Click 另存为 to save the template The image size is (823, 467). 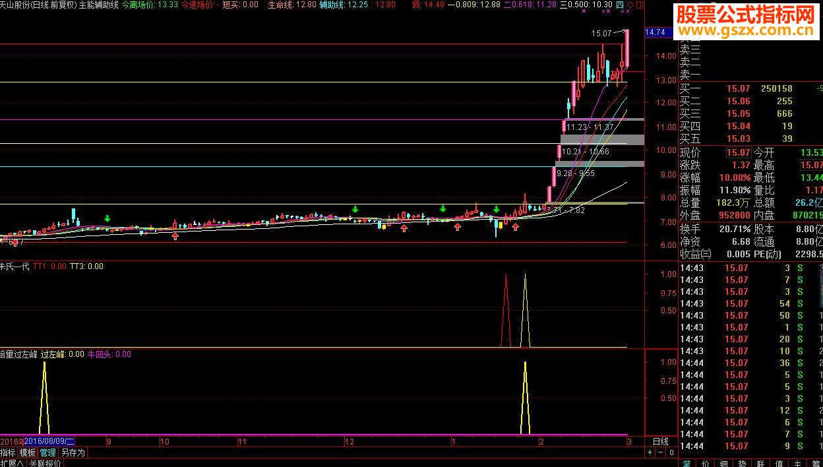[x=73, y=452]
